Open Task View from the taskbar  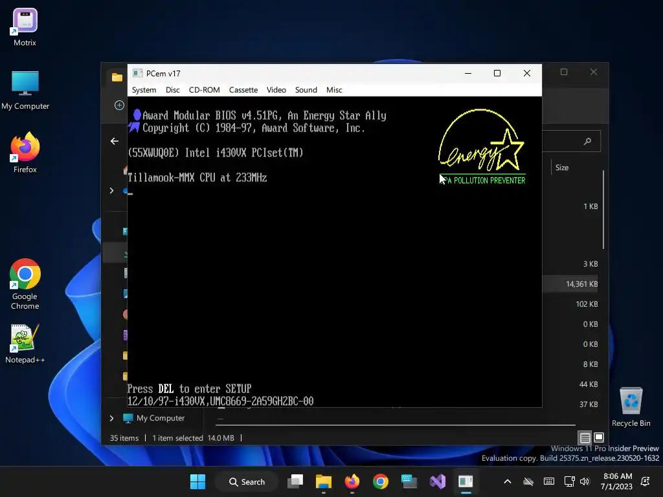click(295, 481)
